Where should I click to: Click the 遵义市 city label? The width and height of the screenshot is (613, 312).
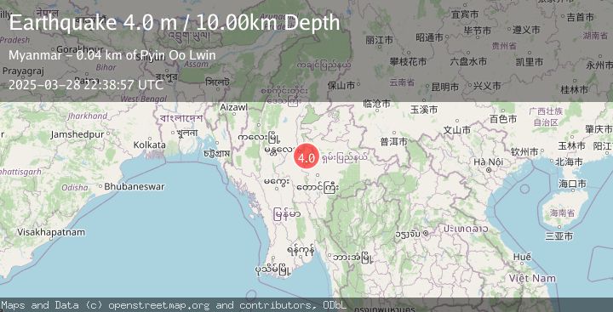coord(526,30)
